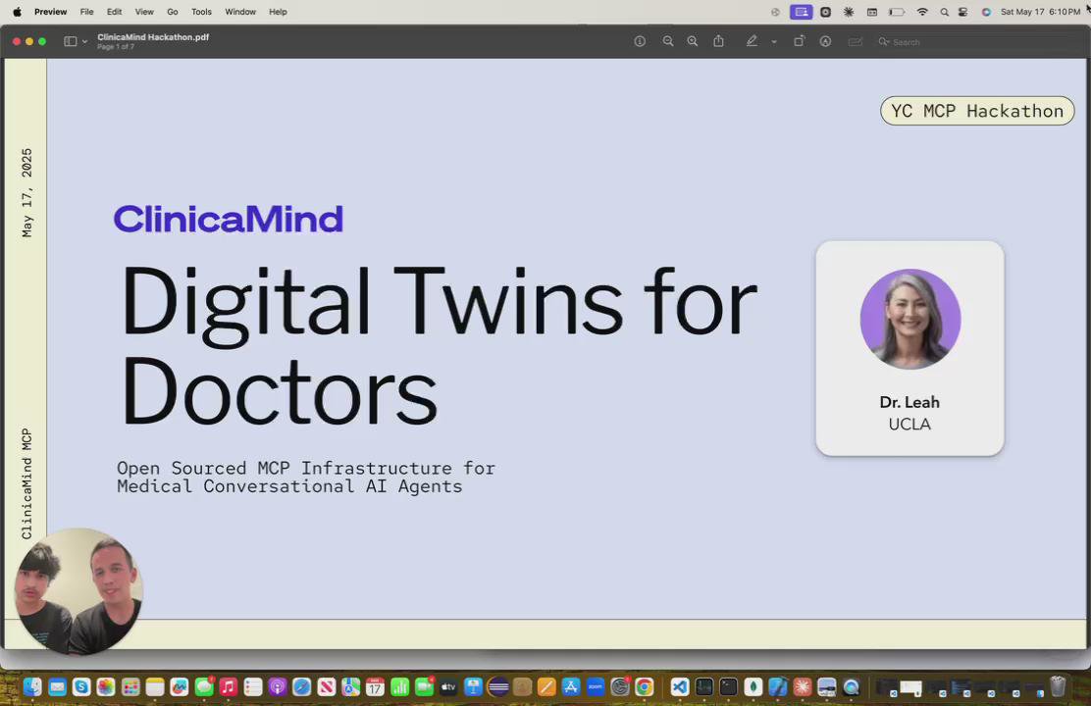The image size is (1091, 706).
Task: Click the webcam bubble of two presenters
Action: tap(78, 592)
